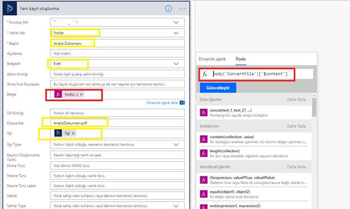Click the Nesne Türü input field
This screenshot has width=350, height=209.
(x=117, y=176)
